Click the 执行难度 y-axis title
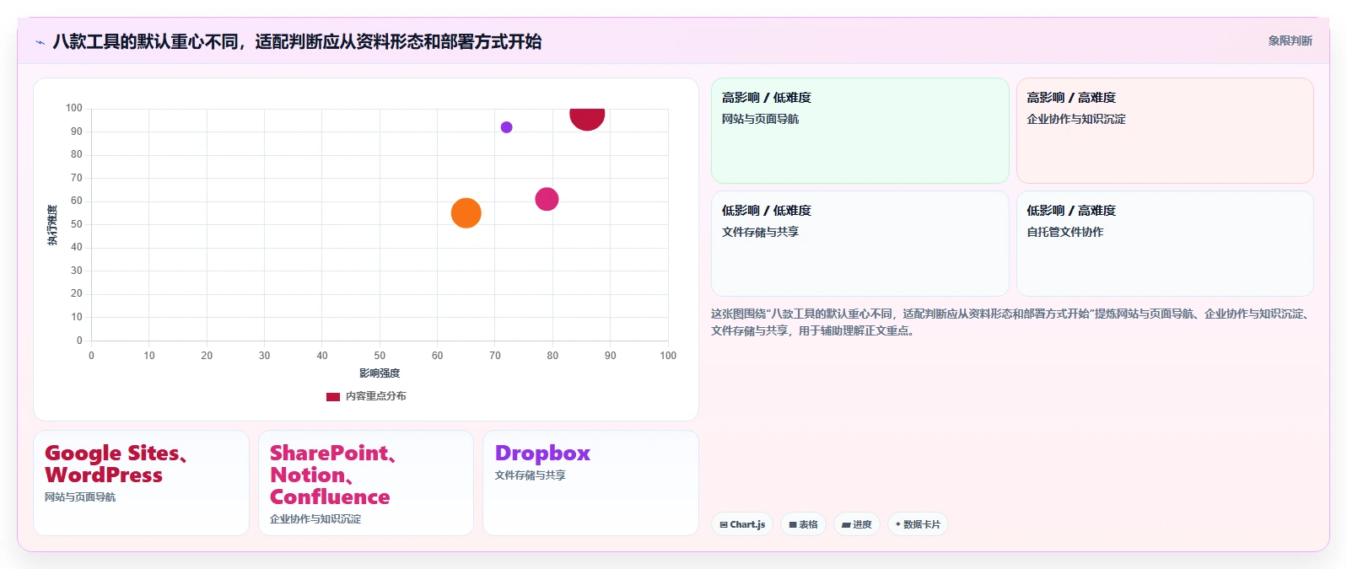 (52, 225)
